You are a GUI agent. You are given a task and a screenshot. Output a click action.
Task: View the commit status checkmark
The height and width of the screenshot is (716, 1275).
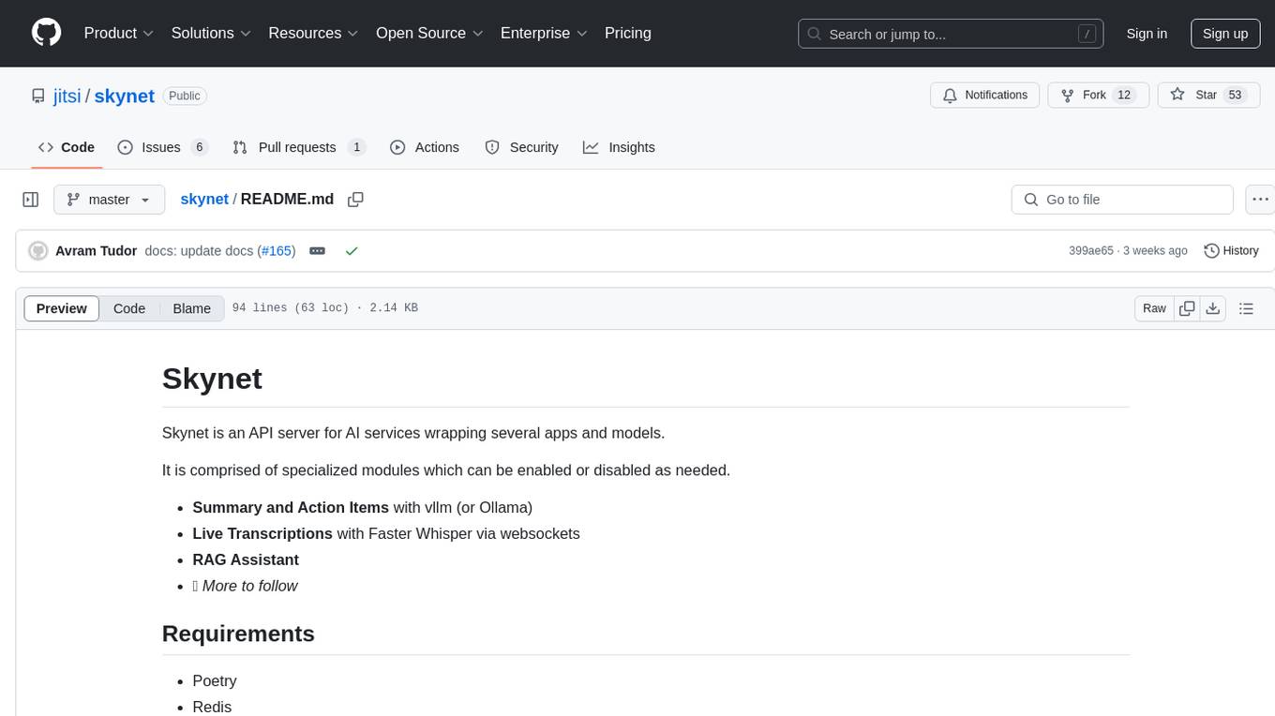352,251
